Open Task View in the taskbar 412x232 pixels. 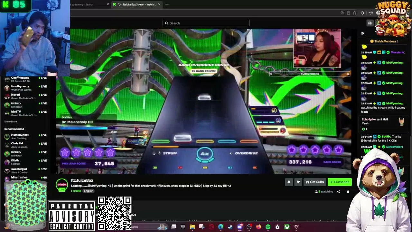click(173, 227)
